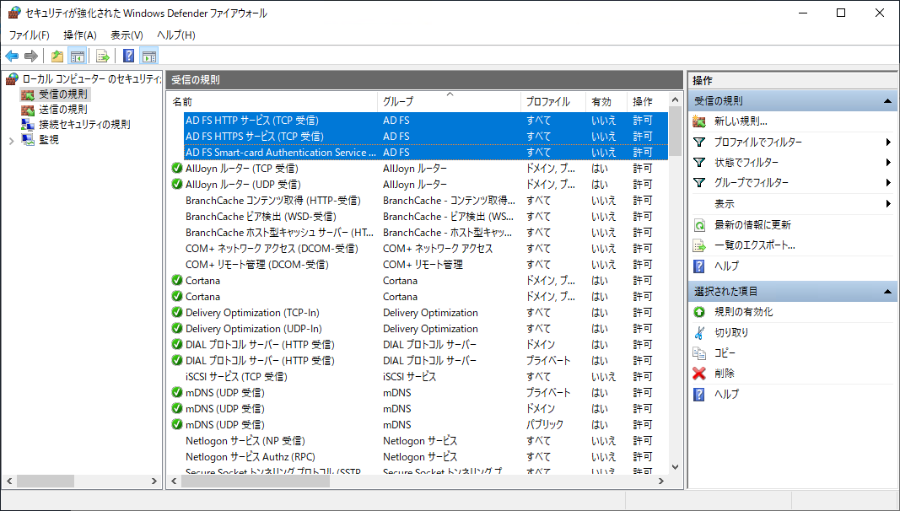Choose 一覧のエクスポート... in the actions pane
900x511 pixels.
754,245
